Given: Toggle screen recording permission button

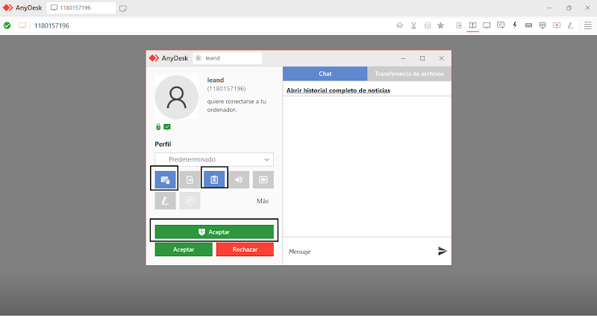Looking at the screenshot, I should tap(263, 179).
